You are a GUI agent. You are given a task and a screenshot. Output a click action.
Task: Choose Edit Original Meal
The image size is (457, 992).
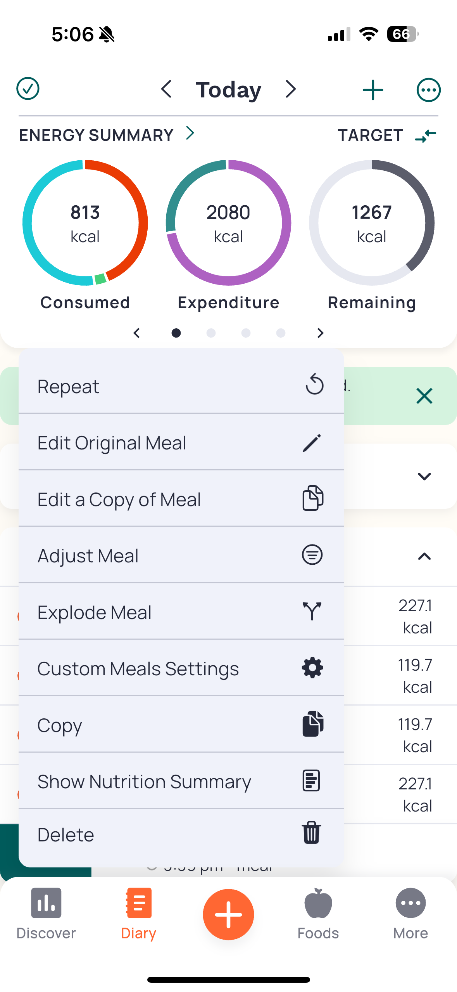pyautogui.click(x=181, y=442)
